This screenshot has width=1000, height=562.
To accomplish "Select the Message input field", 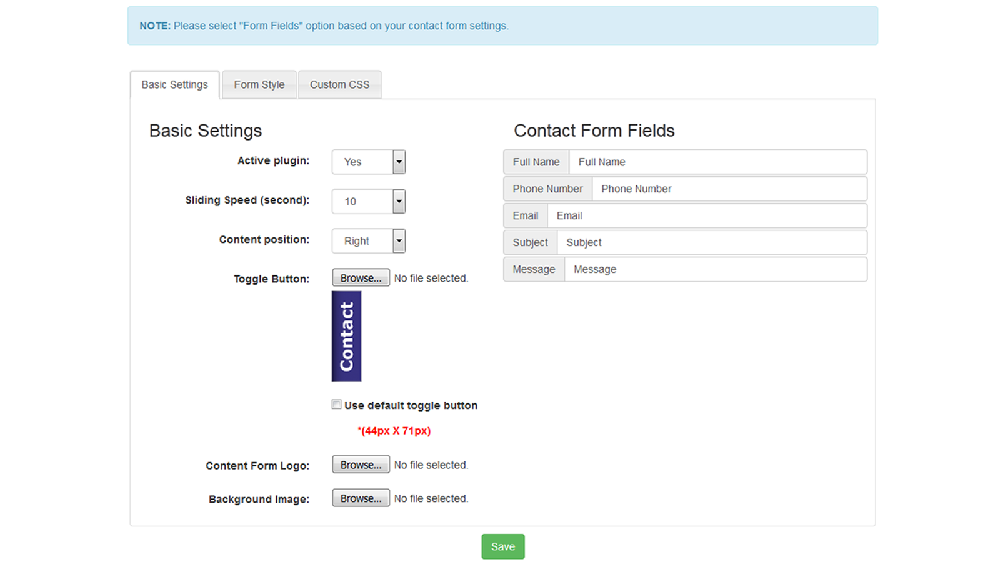I will 716,269.
